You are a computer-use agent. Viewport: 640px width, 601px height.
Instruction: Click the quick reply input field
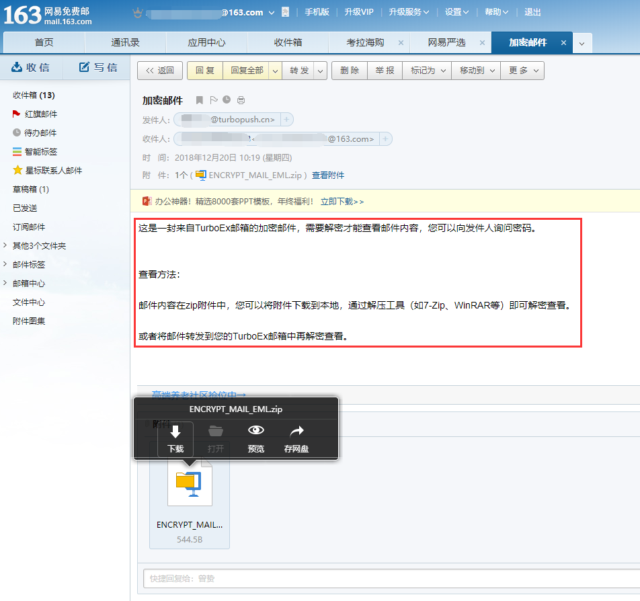(x=391, y=578)
